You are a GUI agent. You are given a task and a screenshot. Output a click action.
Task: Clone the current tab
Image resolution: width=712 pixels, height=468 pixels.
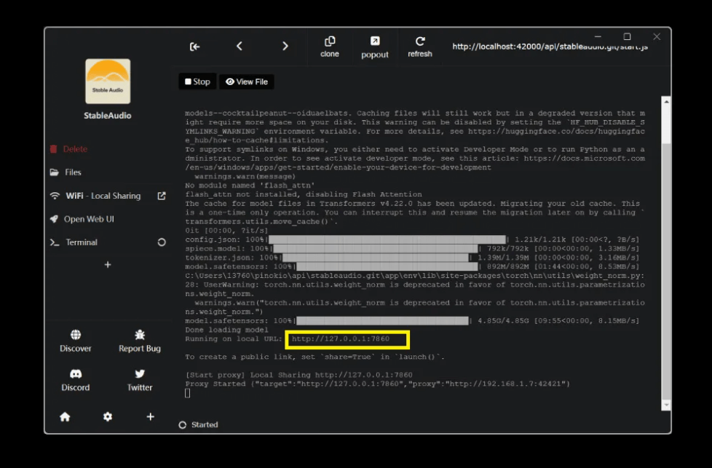(x=330, y=47)
